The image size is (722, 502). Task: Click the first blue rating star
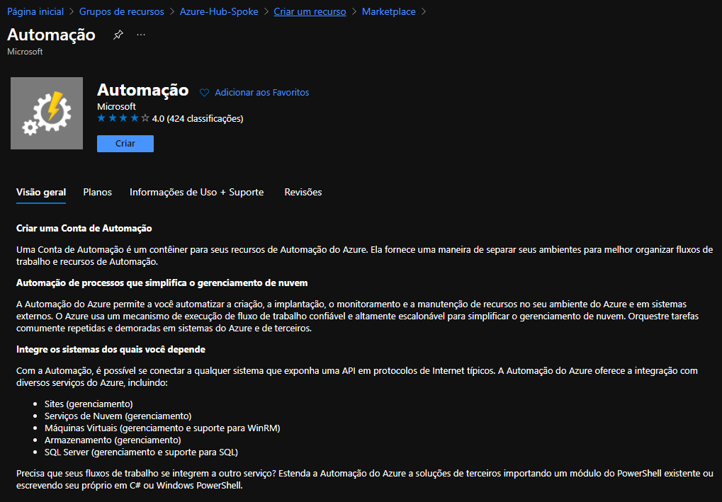tap(101, 118)
